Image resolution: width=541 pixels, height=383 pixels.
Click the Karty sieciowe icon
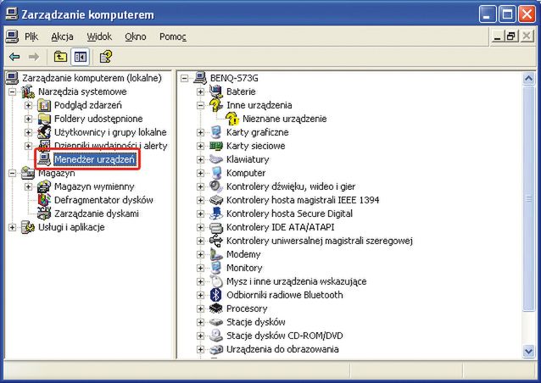click(216, 146)
